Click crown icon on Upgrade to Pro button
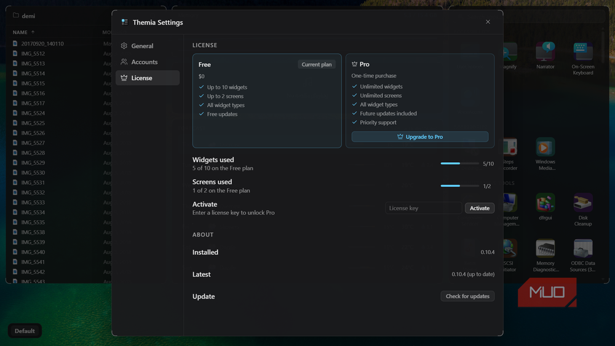Viewport: 615px width, 346px height. click(400, 137)
